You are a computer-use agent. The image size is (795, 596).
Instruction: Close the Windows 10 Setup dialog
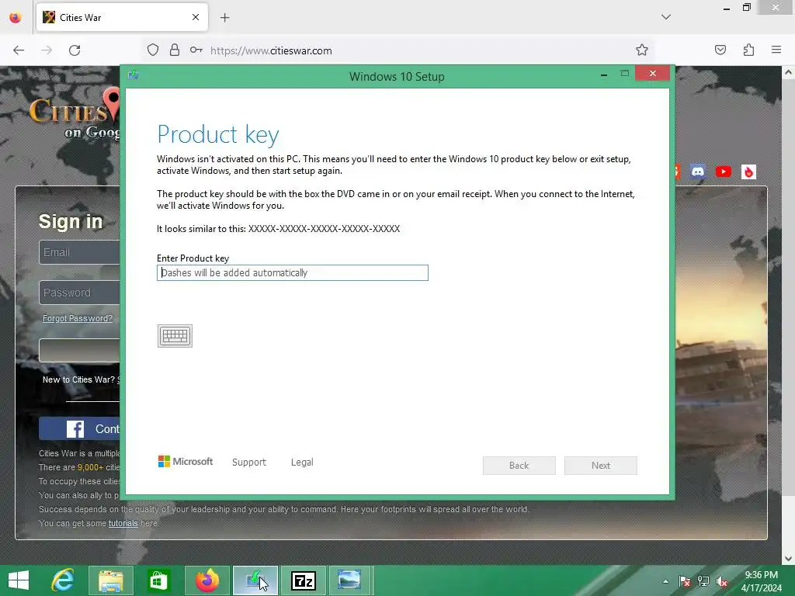pyautogui.click(x=652, y=74)
